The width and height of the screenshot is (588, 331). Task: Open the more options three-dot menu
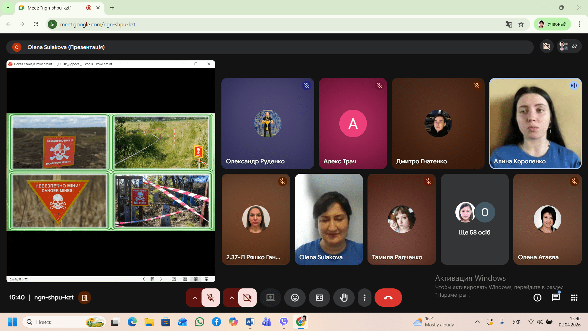coord(364,298)
